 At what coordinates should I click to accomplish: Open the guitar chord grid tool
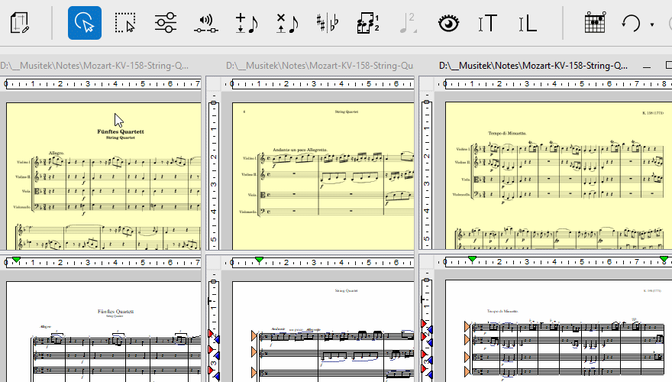coord(595,22)
